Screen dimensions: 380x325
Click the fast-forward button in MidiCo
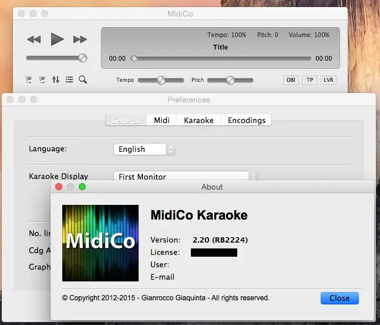tap(80, 39)
